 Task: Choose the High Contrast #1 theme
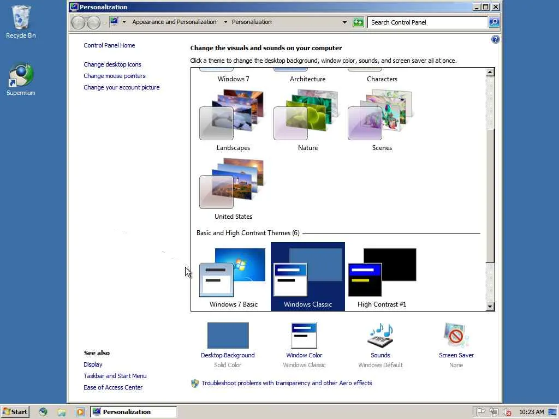click(x=382, y=277)
